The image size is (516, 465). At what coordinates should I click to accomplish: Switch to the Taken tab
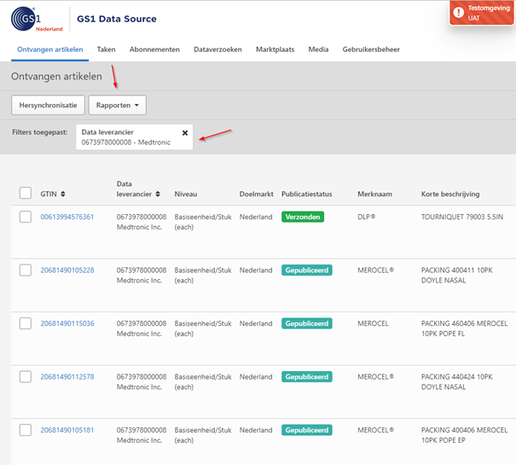[x=107, y=49]
